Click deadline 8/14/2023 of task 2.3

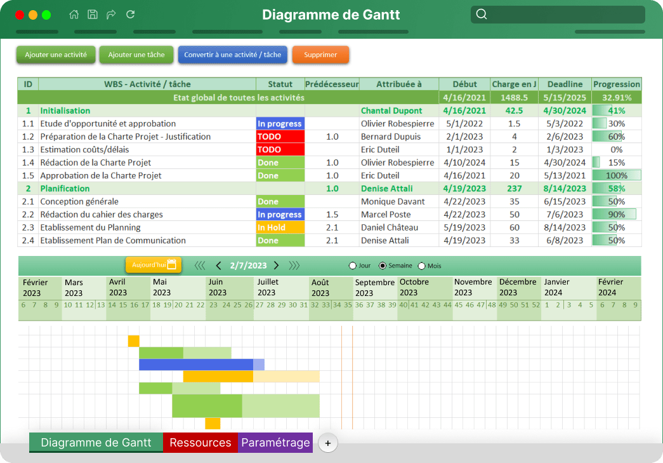[x=565, y=227]
